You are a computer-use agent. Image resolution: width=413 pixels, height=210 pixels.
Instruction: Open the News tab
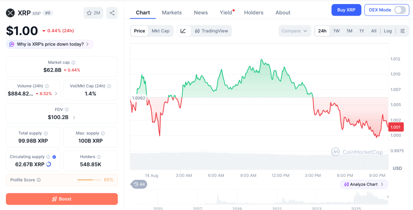click(x=201, y=12)
